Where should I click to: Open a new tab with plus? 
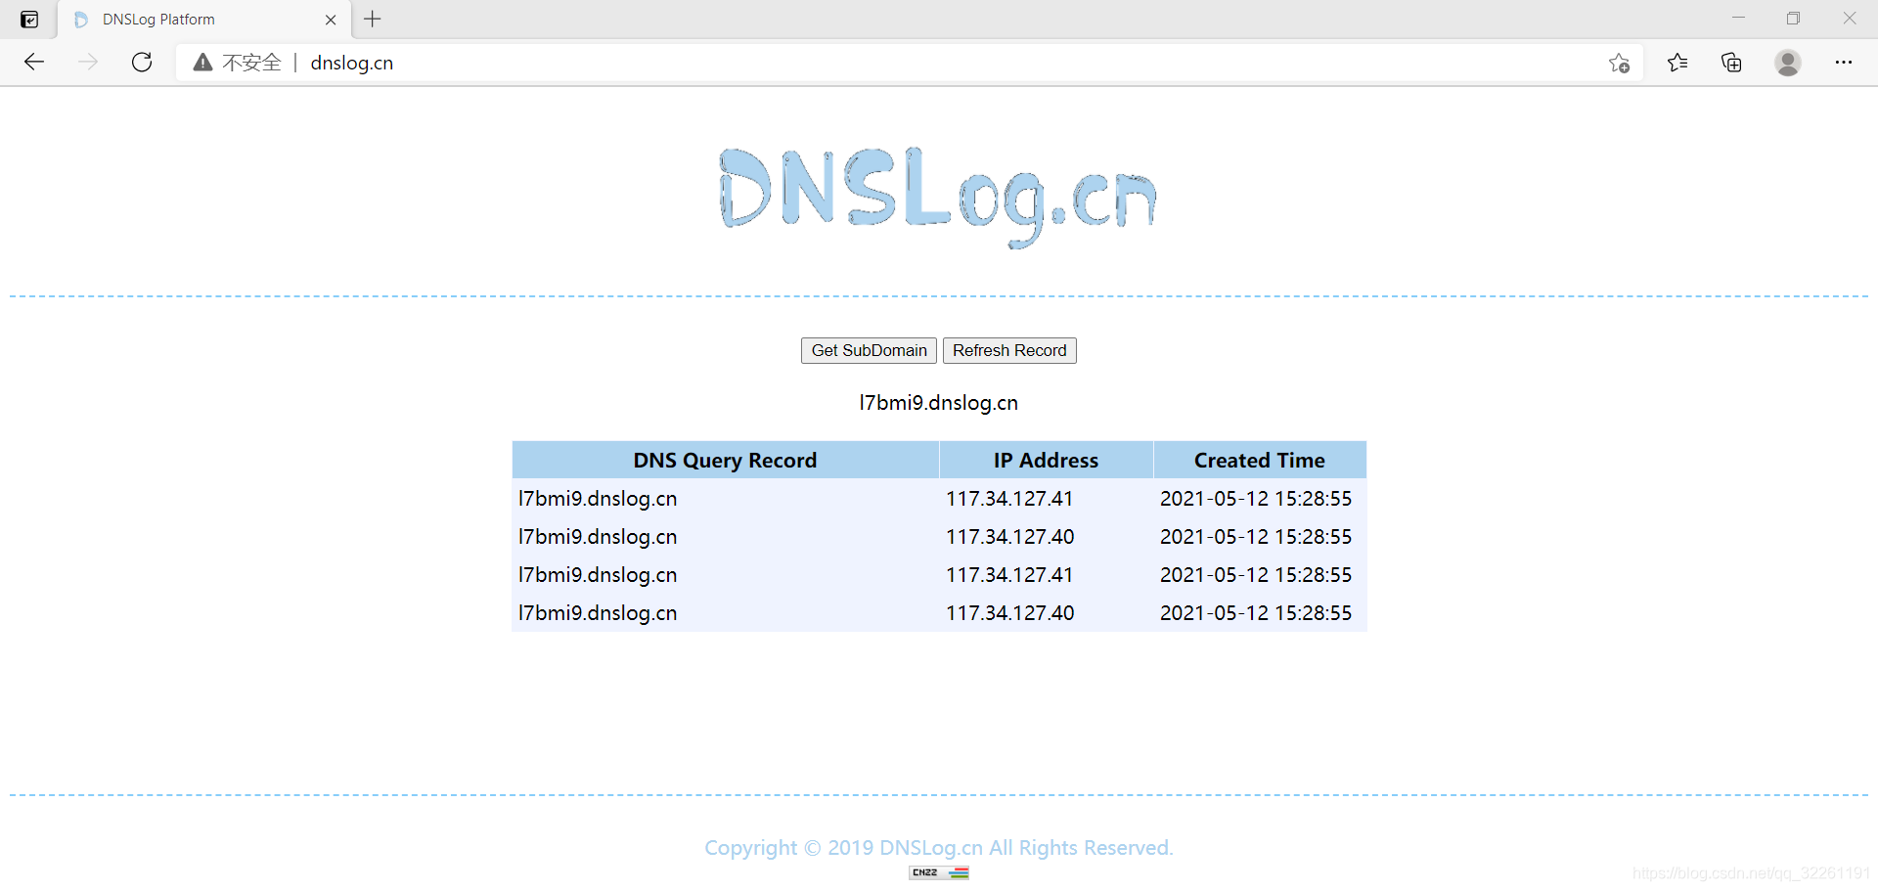(373, 19)
